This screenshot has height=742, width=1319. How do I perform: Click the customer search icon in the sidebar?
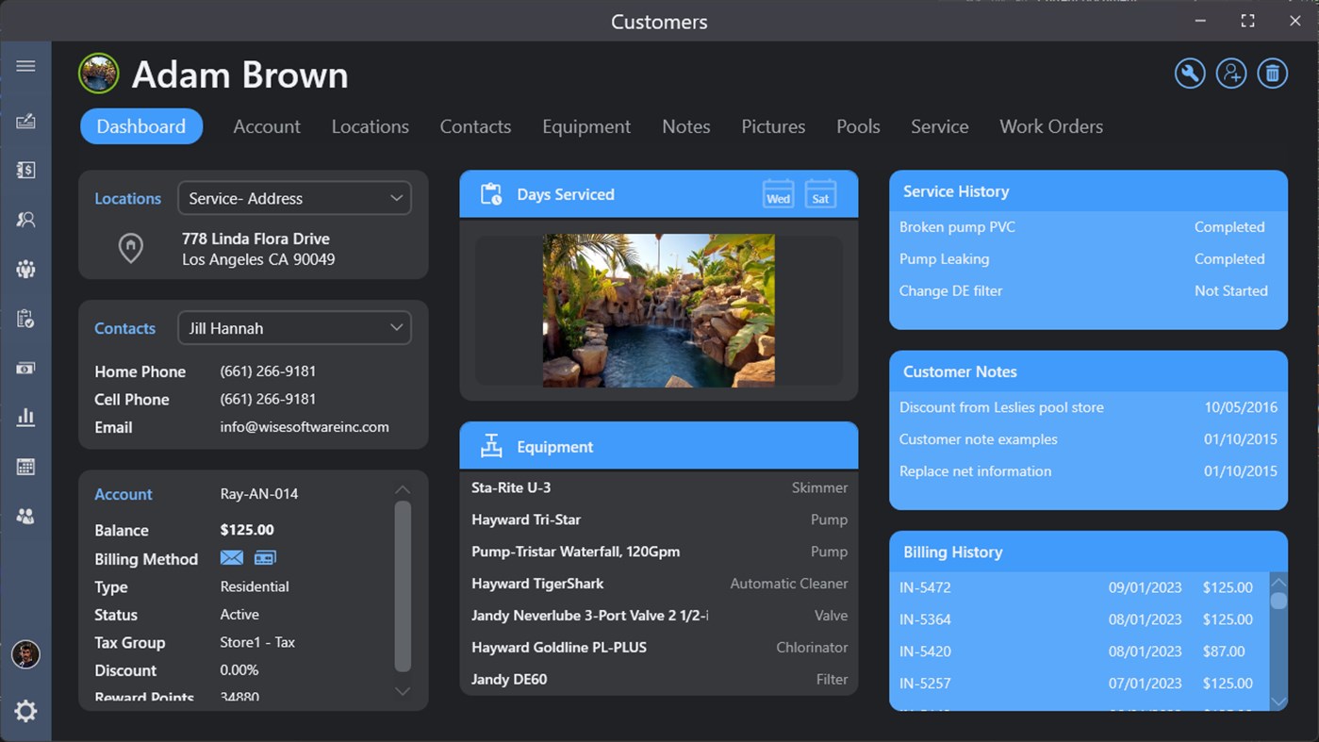tap(25, 220)
